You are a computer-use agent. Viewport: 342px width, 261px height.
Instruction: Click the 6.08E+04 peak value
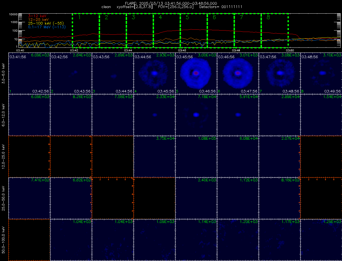249,139
